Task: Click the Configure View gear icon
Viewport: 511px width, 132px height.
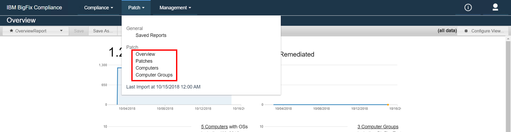Action: pos(466,31)
